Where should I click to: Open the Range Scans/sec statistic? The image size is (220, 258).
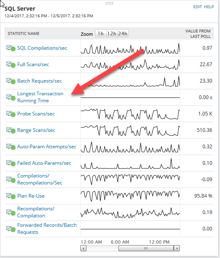[x=36, y=130]
